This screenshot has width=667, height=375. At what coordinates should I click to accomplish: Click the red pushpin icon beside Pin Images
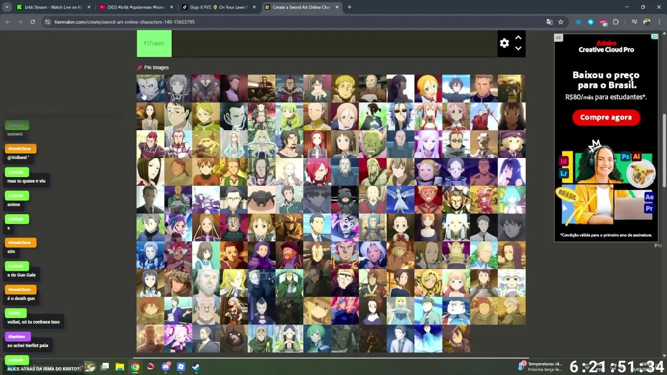(x=139, y=67)
